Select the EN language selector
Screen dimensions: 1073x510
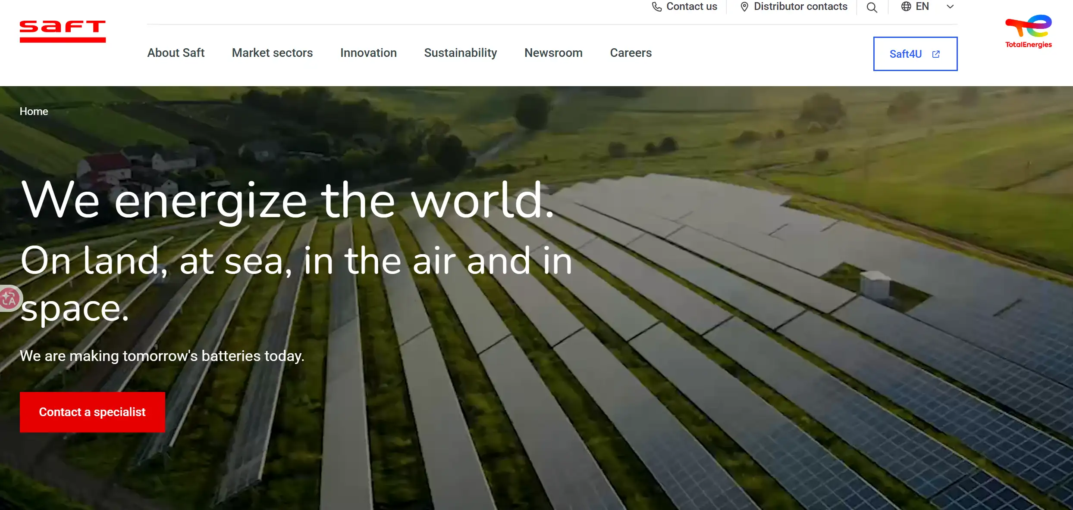pos(922,6)
